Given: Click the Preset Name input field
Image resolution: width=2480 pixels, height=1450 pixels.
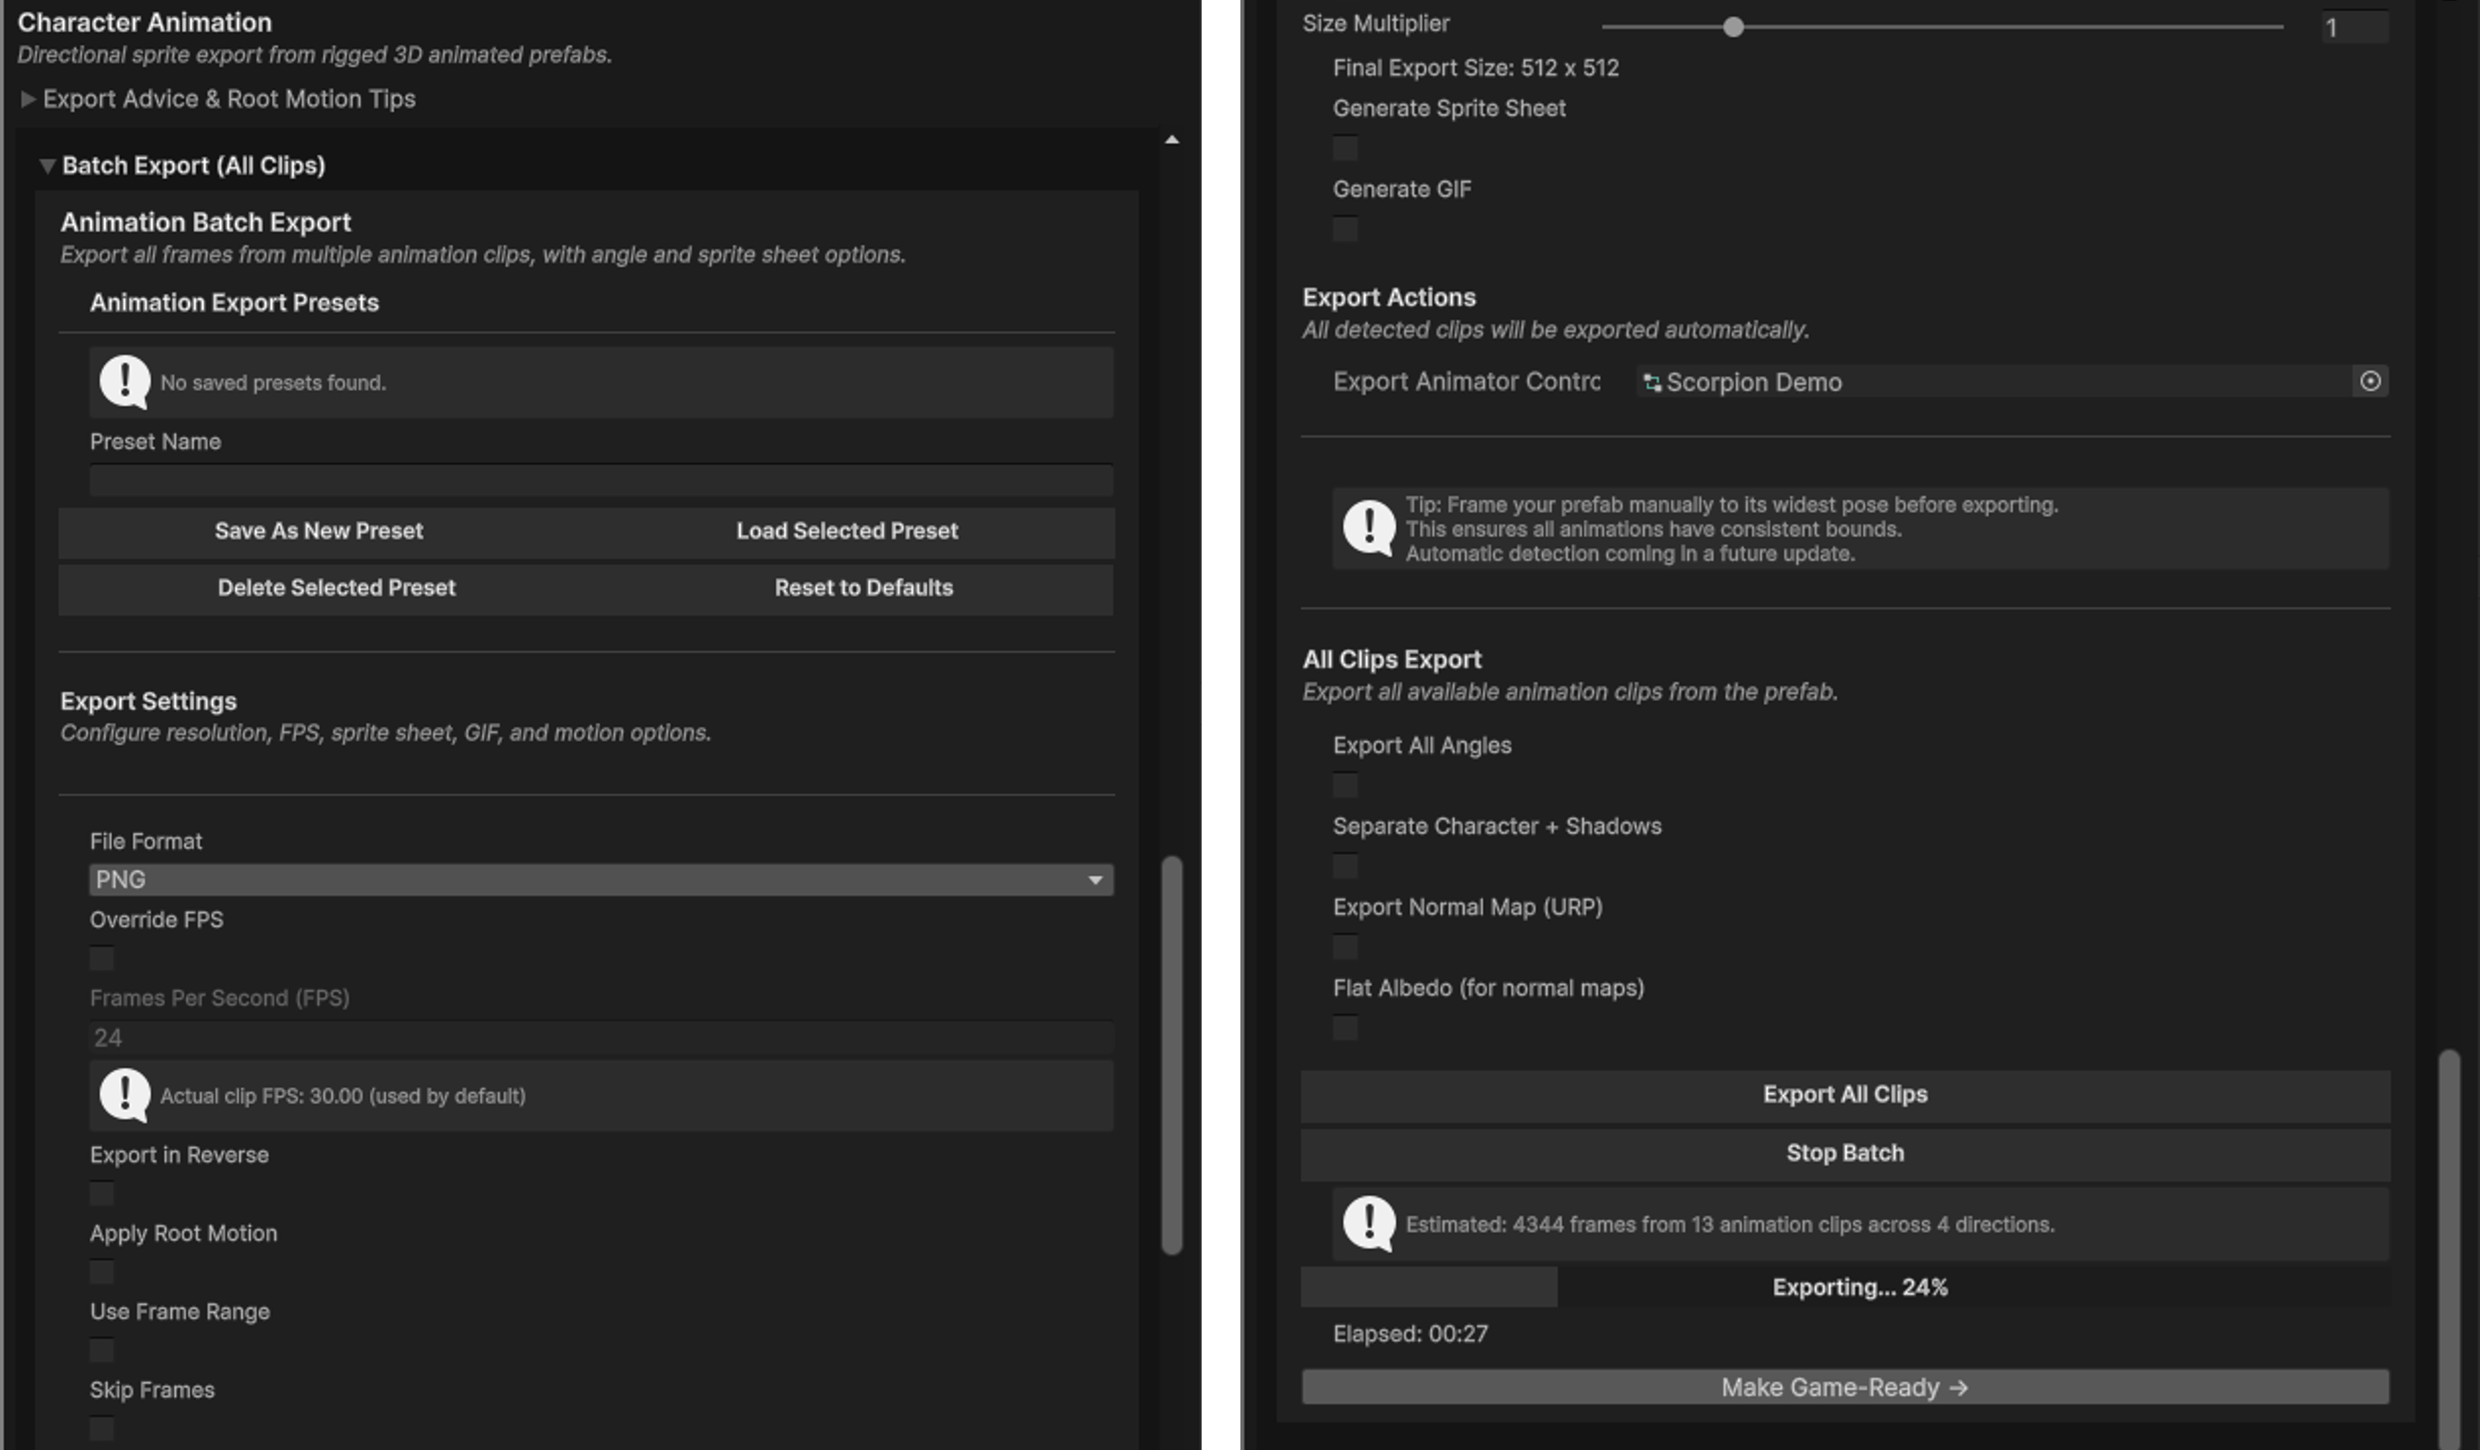Looking at the screenshot, I should point(601,480).
